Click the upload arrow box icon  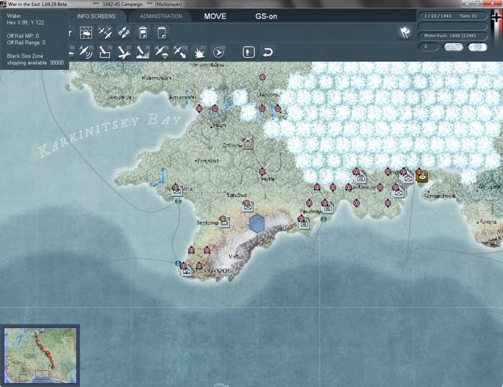coord(249,52)
